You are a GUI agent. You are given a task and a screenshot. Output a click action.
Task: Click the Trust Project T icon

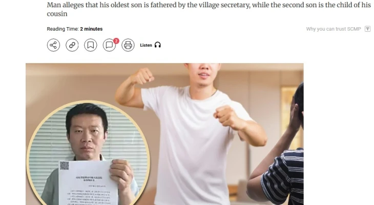(367, 29)
